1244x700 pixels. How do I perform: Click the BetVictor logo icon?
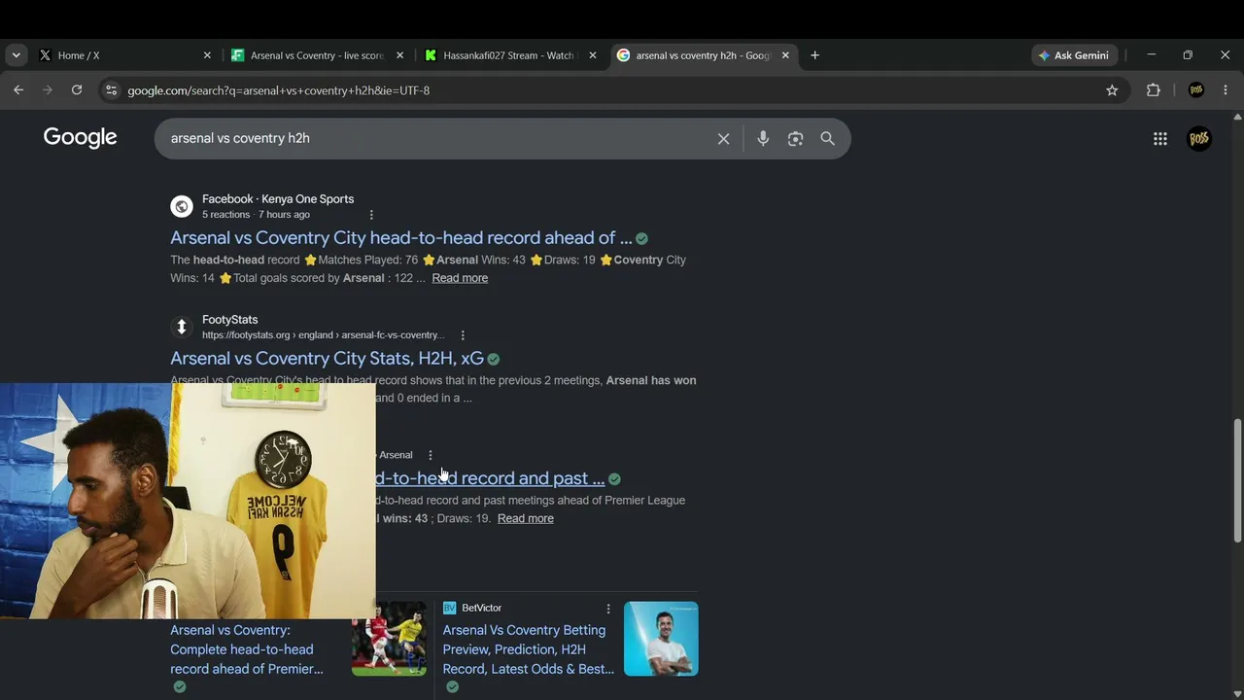coord(450,608)
